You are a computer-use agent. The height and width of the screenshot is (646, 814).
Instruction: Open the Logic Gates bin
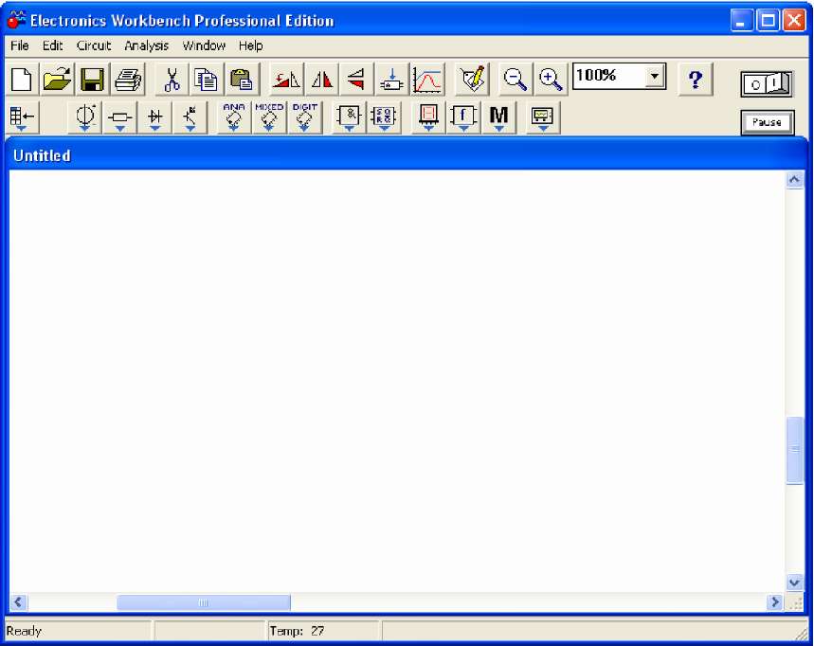pos(349,117)
